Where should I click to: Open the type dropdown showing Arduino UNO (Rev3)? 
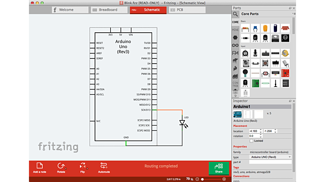[270, 157]
